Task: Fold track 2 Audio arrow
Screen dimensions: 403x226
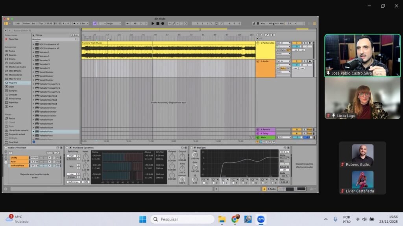Action: pos(258,61)
